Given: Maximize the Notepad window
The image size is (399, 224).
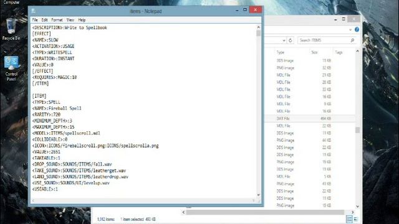Looking at the screenshot, I should pos(245,10).
